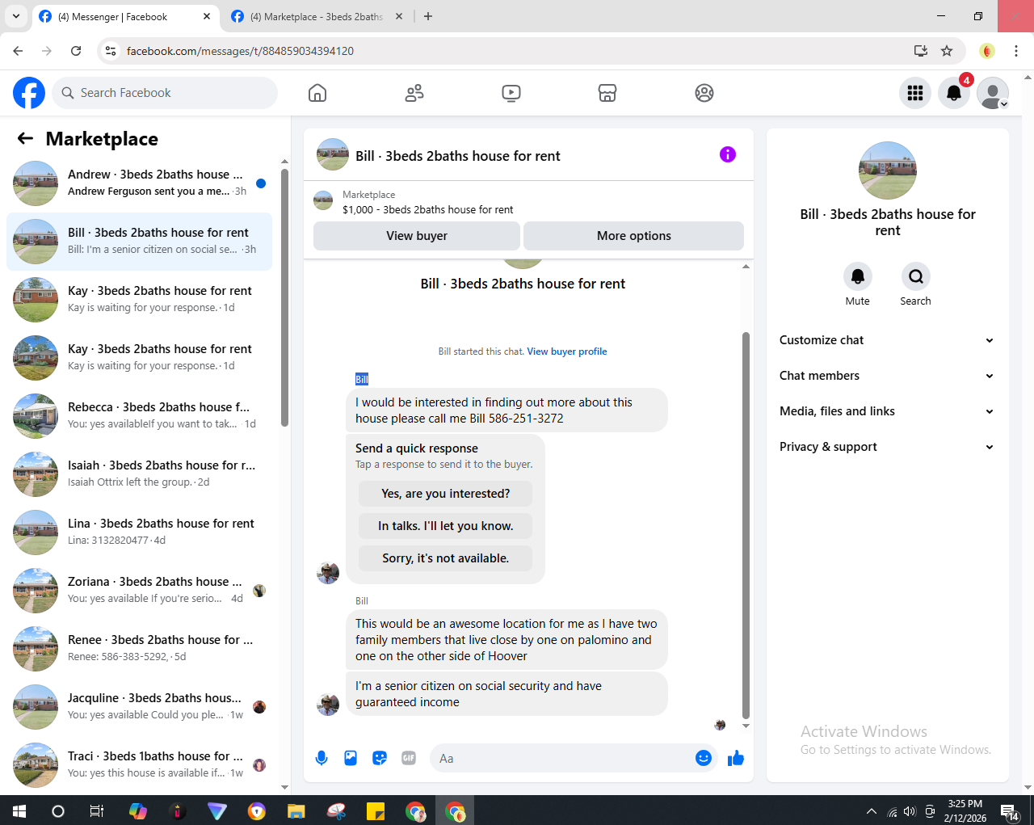Image resolution: width=1034 pixels, height=825 pixels.
Task: Open Andrew's 3beds 2baths house conversation
Action: click(139, 183)
